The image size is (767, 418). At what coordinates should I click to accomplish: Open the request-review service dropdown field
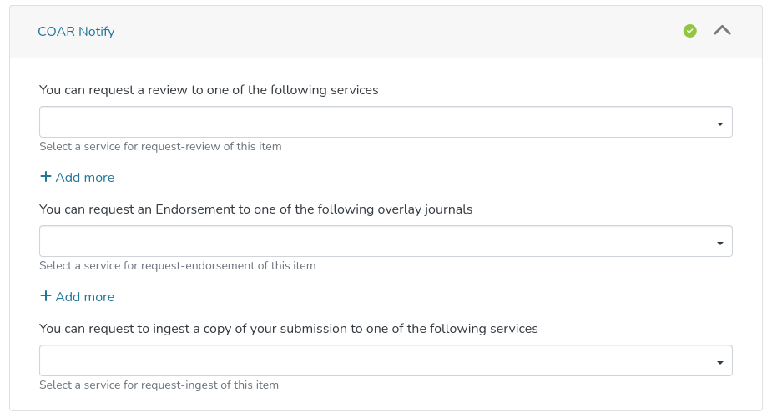tap(376, 122)
